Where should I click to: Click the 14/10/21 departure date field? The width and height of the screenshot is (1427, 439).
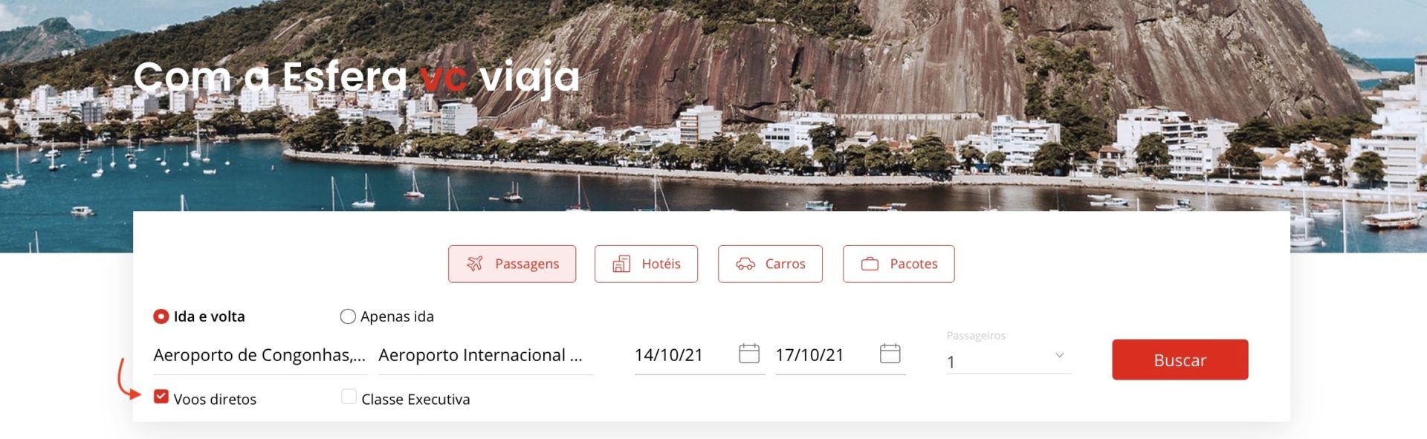pyautogui.click(x=699, y=355)
